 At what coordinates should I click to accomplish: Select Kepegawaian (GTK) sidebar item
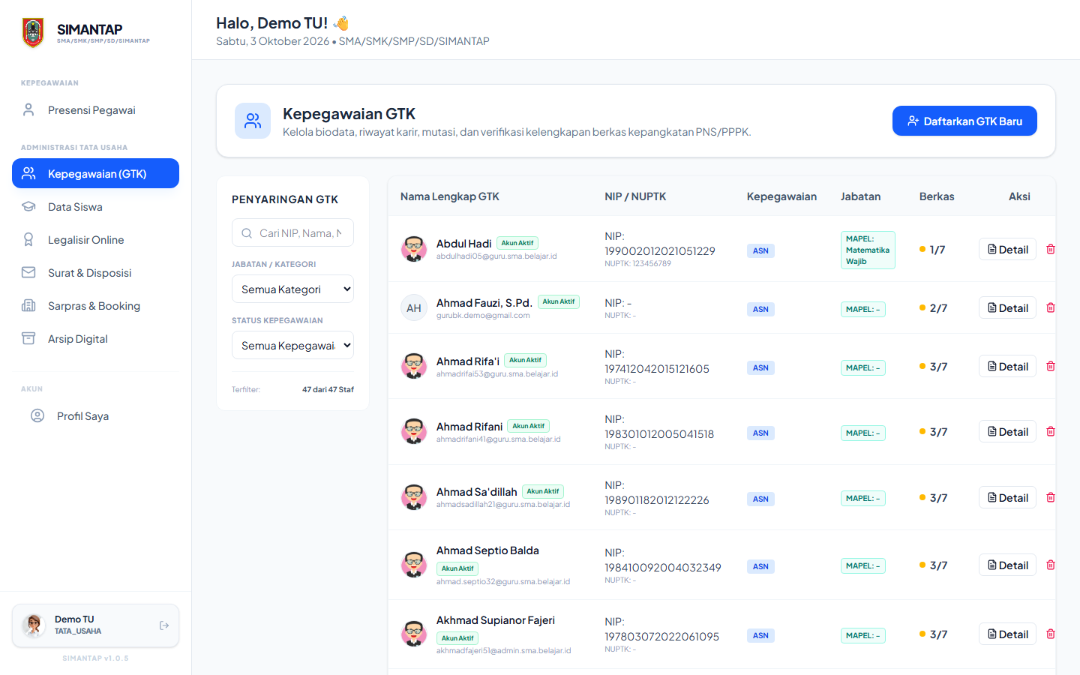95,173
